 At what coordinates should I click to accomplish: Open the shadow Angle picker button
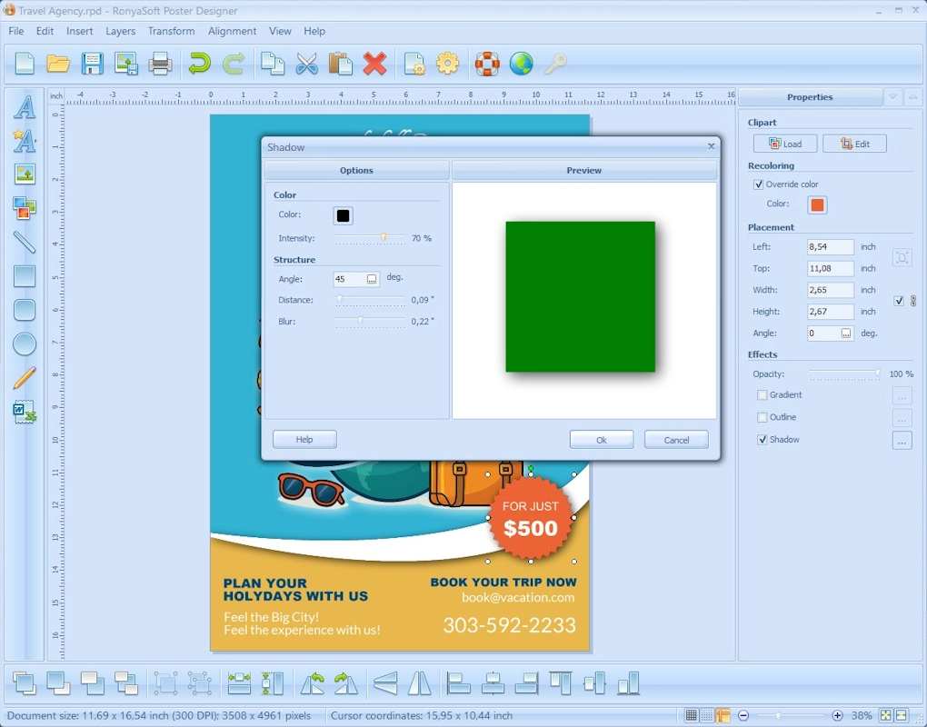372,280
